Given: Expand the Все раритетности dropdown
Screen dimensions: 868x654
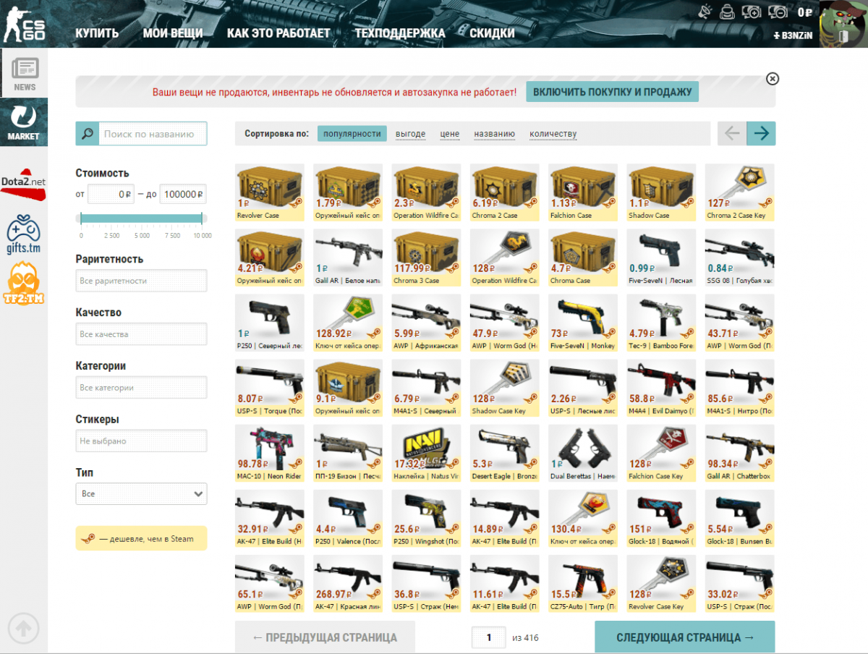Looking at the screenshot, I should pos(141,281).
